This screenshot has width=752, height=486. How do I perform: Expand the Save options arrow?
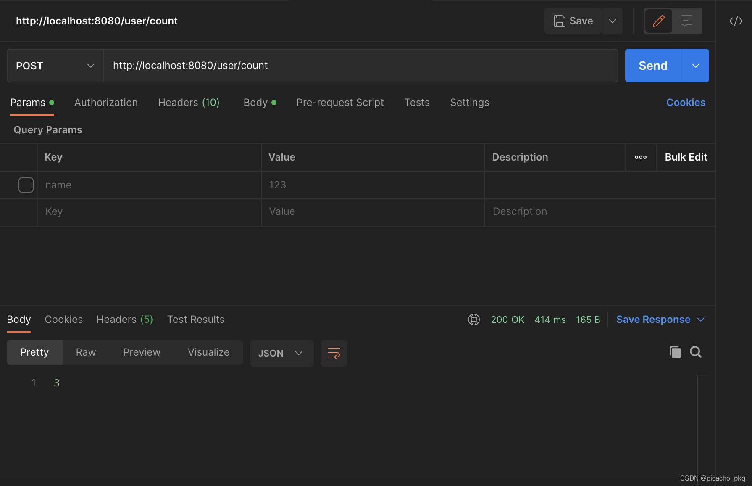click(613, 21)
